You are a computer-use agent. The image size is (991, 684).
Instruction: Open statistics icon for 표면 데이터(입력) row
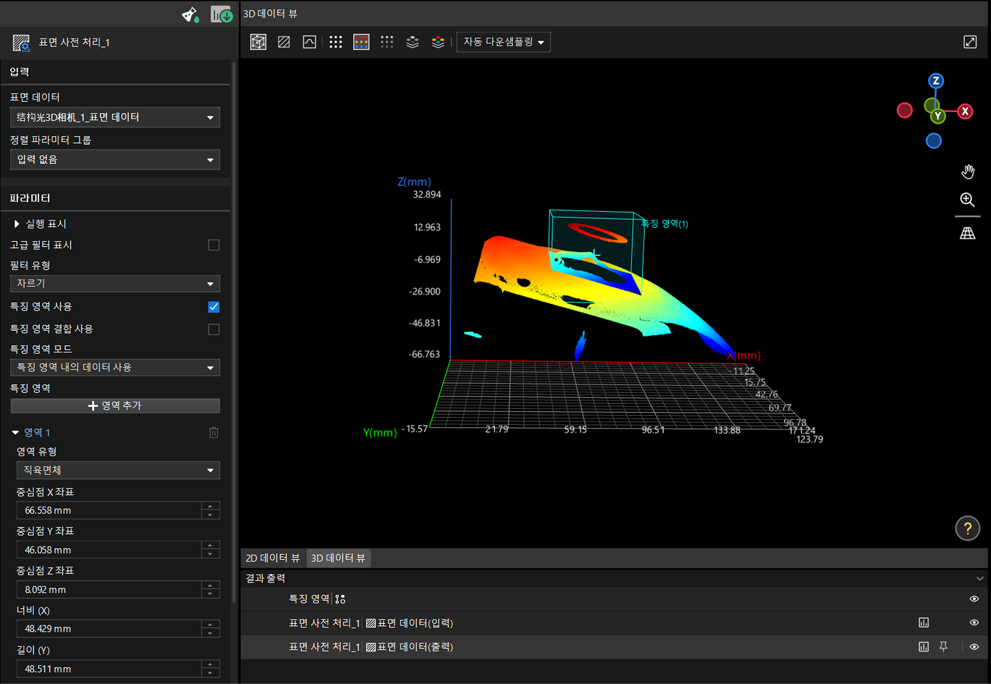coord(924,623)
